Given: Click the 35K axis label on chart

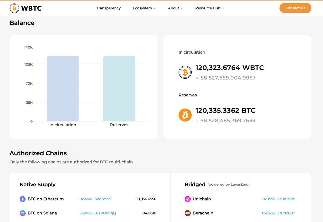Looking at the screenshot, I should [x=29, y=102].
